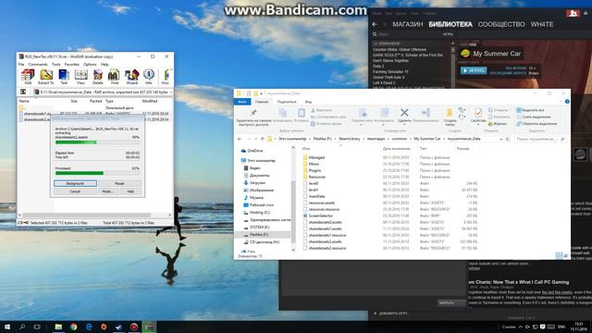Click Explorer up-folder arrow

pyautogui.click(x=263, y=139)
